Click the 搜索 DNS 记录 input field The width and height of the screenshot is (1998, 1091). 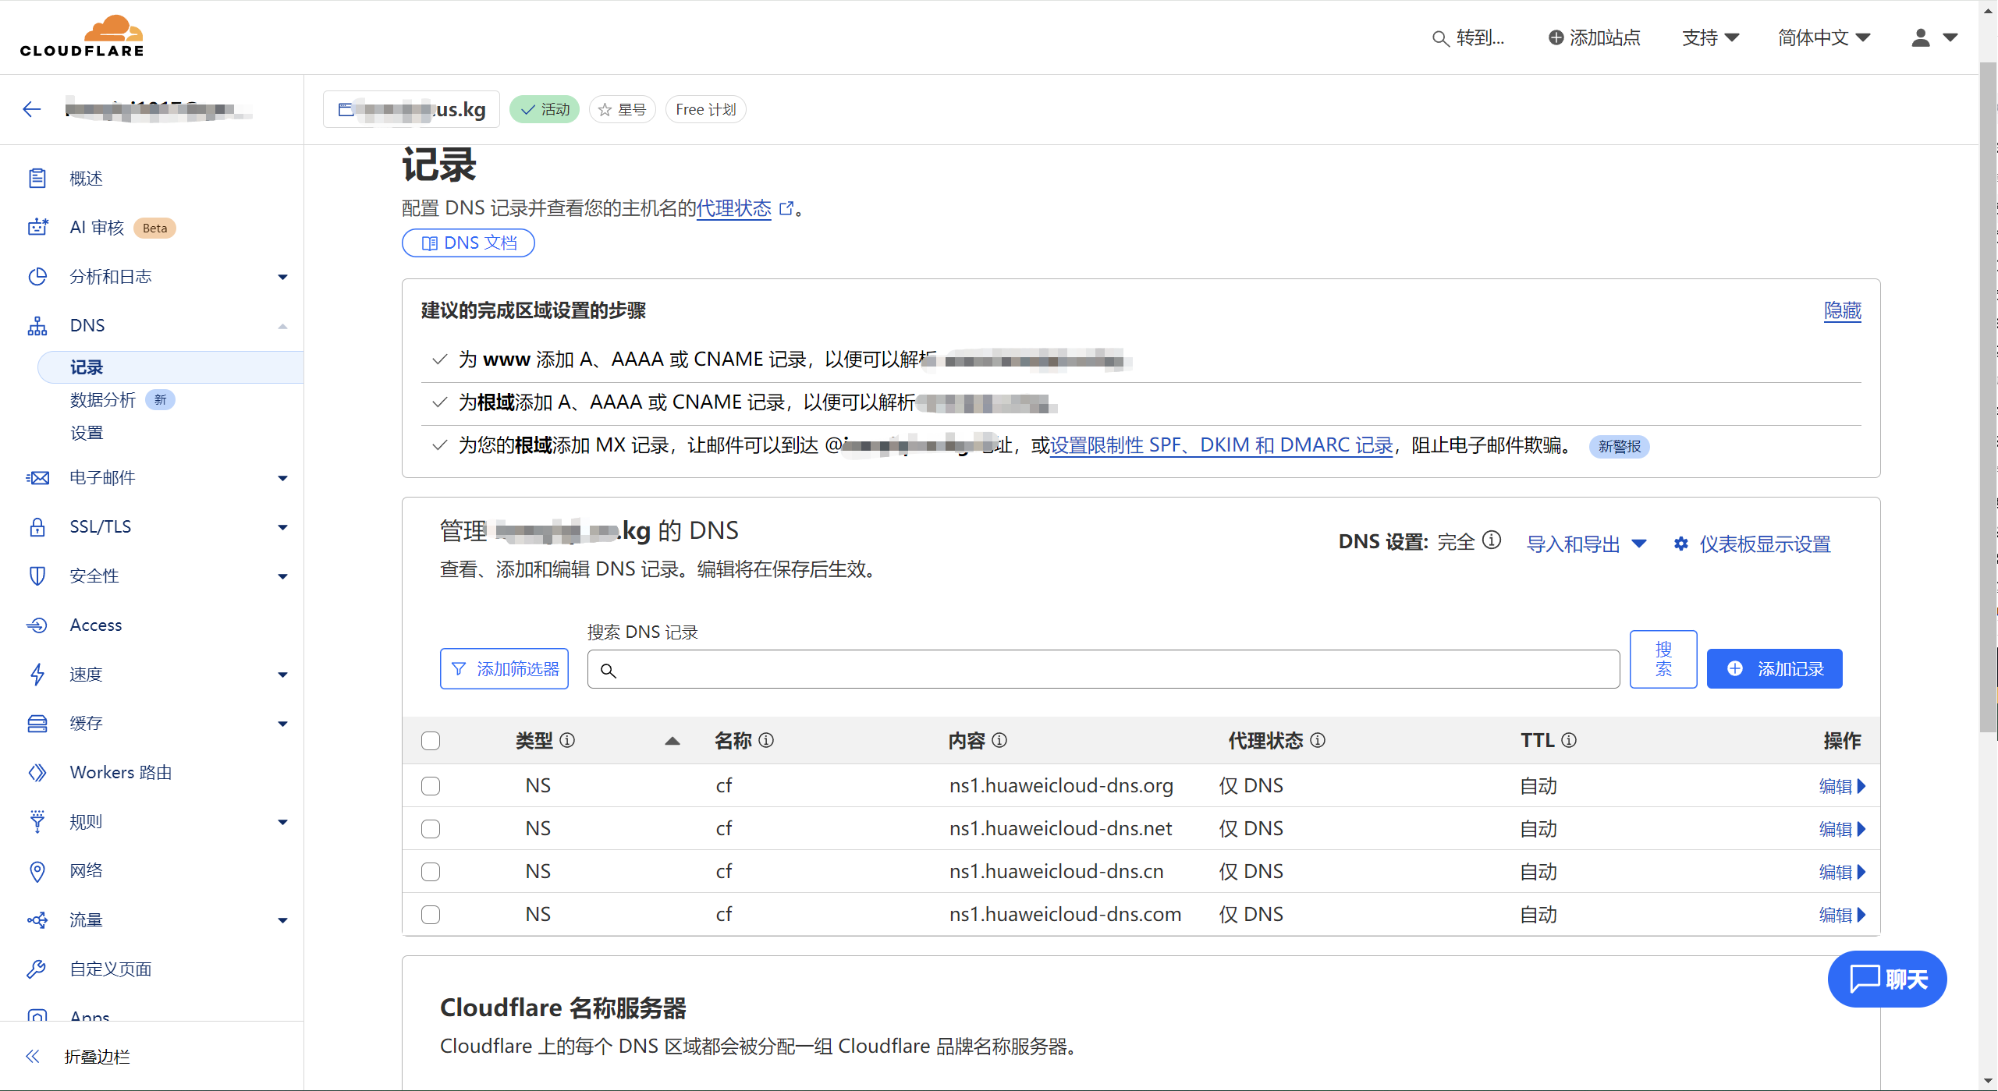1103,669
